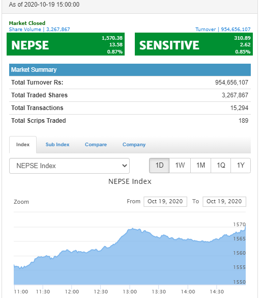Image resolution: width=262 pixels, height=298 pixels.
Task: Select the 1Y range button
Action: [x=241, y=166]
